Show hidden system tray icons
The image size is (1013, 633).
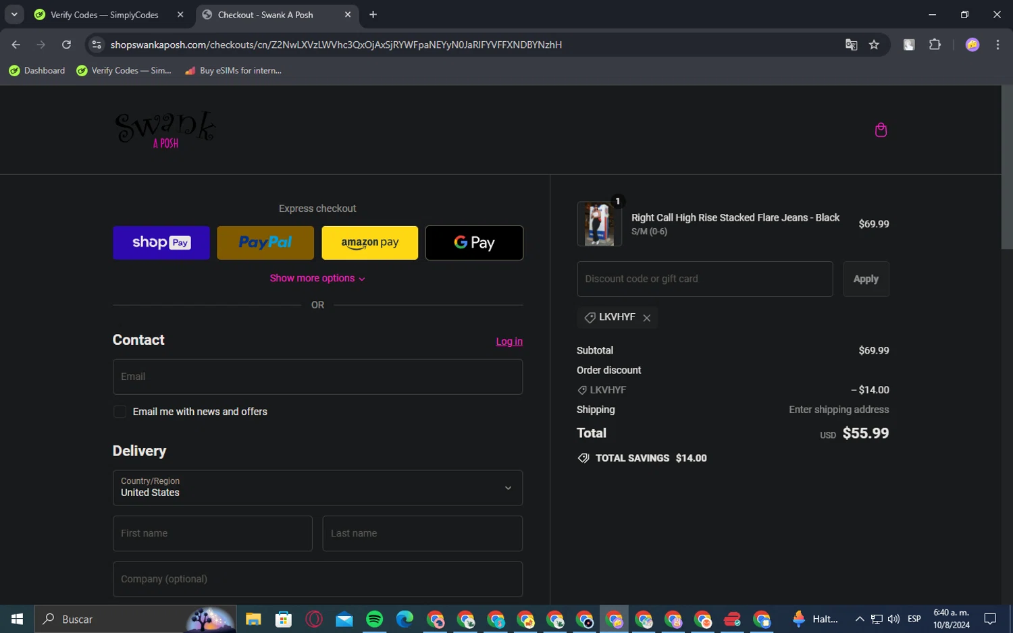click(x=860, y=619)
